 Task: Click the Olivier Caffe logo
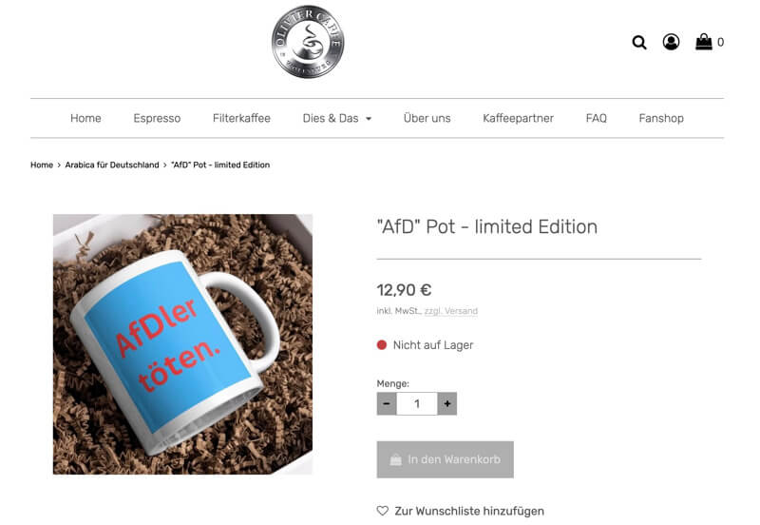tap(308, 42)
